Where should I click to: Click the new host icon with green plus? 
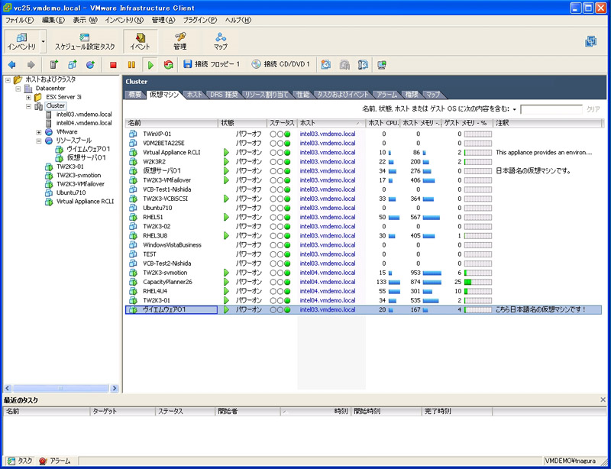pyautogui.click(x=53, y=65)
